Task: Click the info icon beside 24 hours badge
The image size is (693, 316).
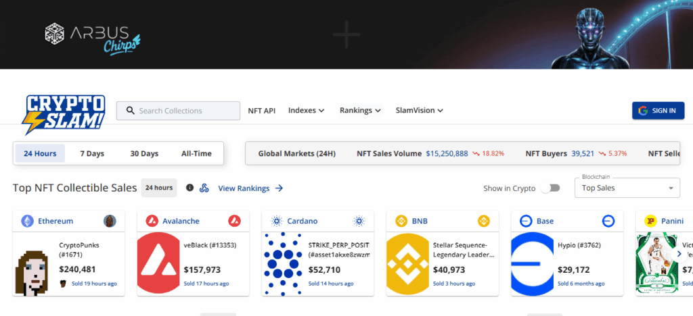Action: (x=189, y=188)
